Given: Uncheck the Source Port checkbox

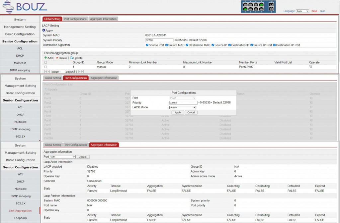Looking at the screenshot, I should (x=147, y=45).
